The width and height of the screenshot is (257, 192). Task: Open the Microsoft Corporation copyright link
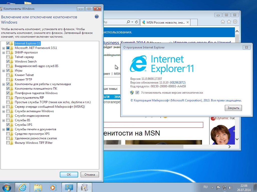point(186,100)
